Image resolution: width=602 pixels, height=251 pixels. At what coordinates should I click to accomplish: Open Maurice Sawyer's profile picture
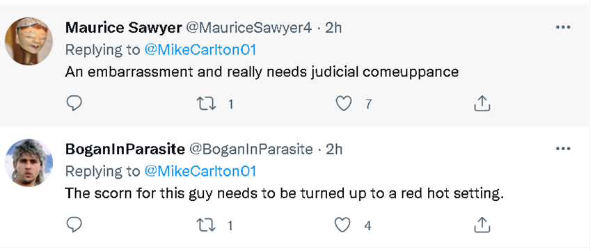coord(29,41)
